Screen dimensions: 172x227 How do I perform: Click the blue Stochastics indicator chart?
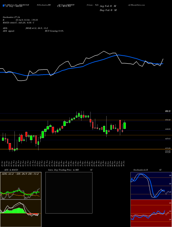pos(151,186)
